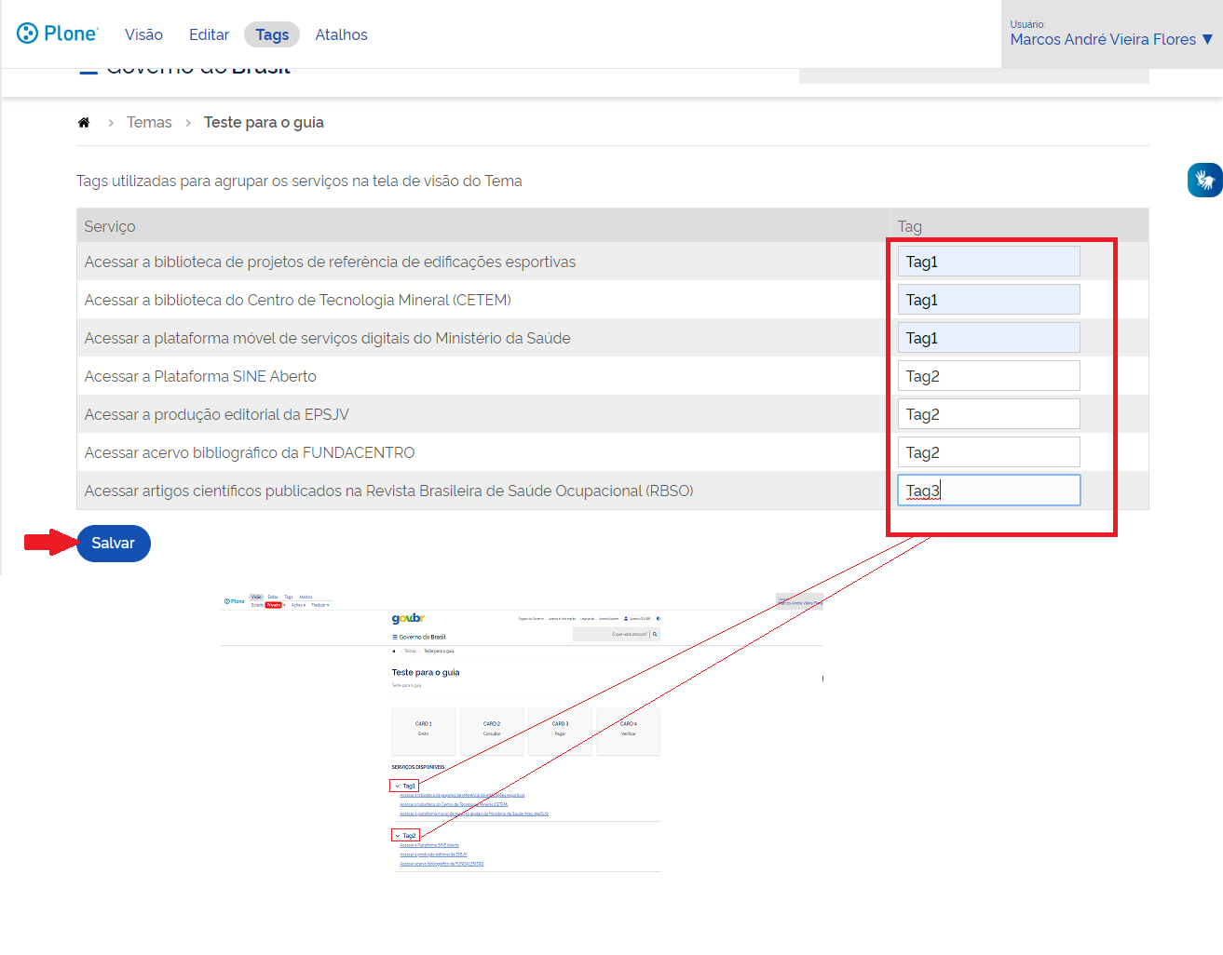1223x955 pixels.
Task: Open the Marcos André Vieira Flores user menu
Action: tap(1110, 39)
